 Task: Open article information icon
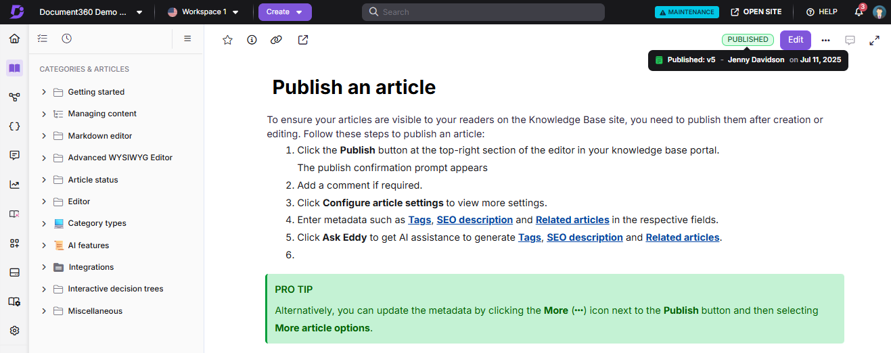point(252,40)
